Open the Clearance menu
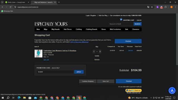The image size is (178, 100). click(x=135, y=29)
